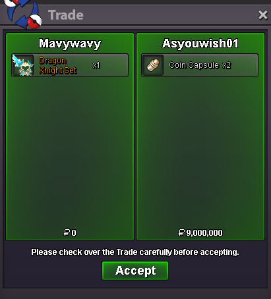Viewport: 271px width, 299px height.
Task: Click the Pokedollar symbol beside 9,000,000
Action: [181, 232]
